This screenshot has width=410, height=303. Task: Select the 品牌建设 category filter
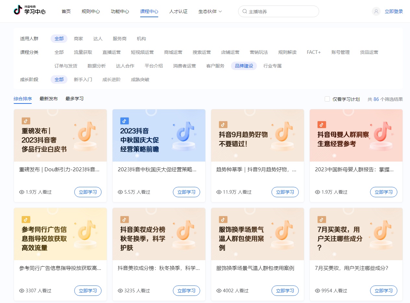(x=244, y=66)
